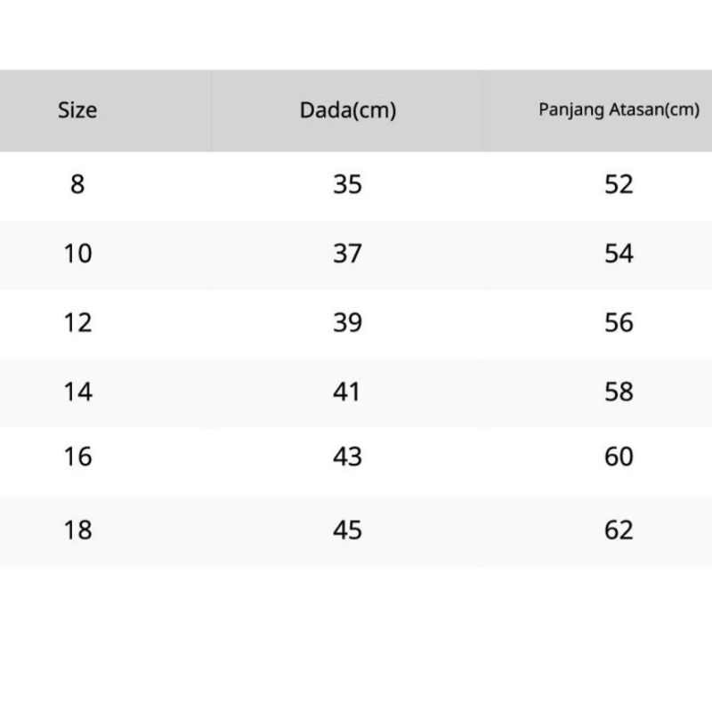Select the top length value 56
The height and width of the screenshot is (712, 712).
(x=619, y=322)
